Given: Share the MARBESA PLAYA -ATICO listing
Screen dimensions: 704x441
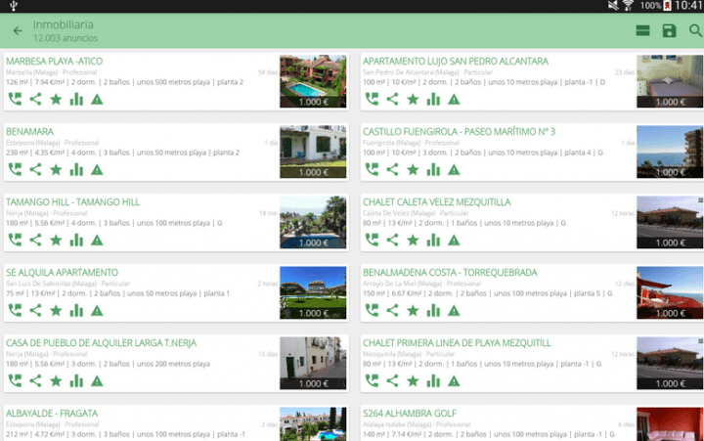Looking at the screenshot, I should [x=35, y=99].
